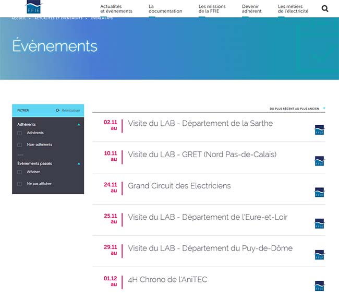Click the FFIE logo in header

[x=34, y=7]
